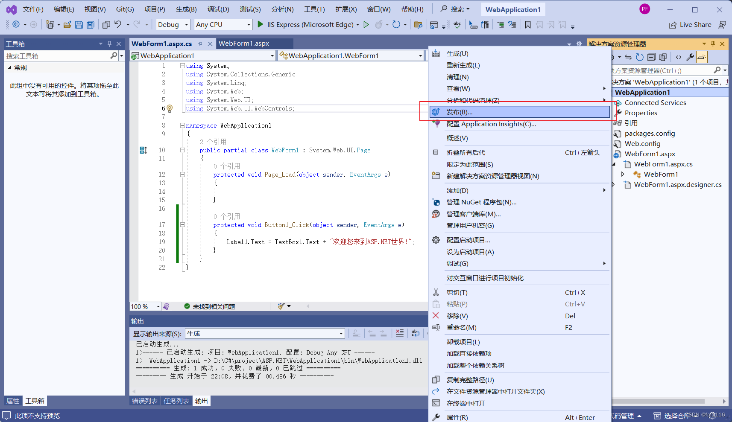Viewport: 732px width, 422px height.
Task: Switch to the 属性 tab at bottom left
Action: (x=13, y=401)
